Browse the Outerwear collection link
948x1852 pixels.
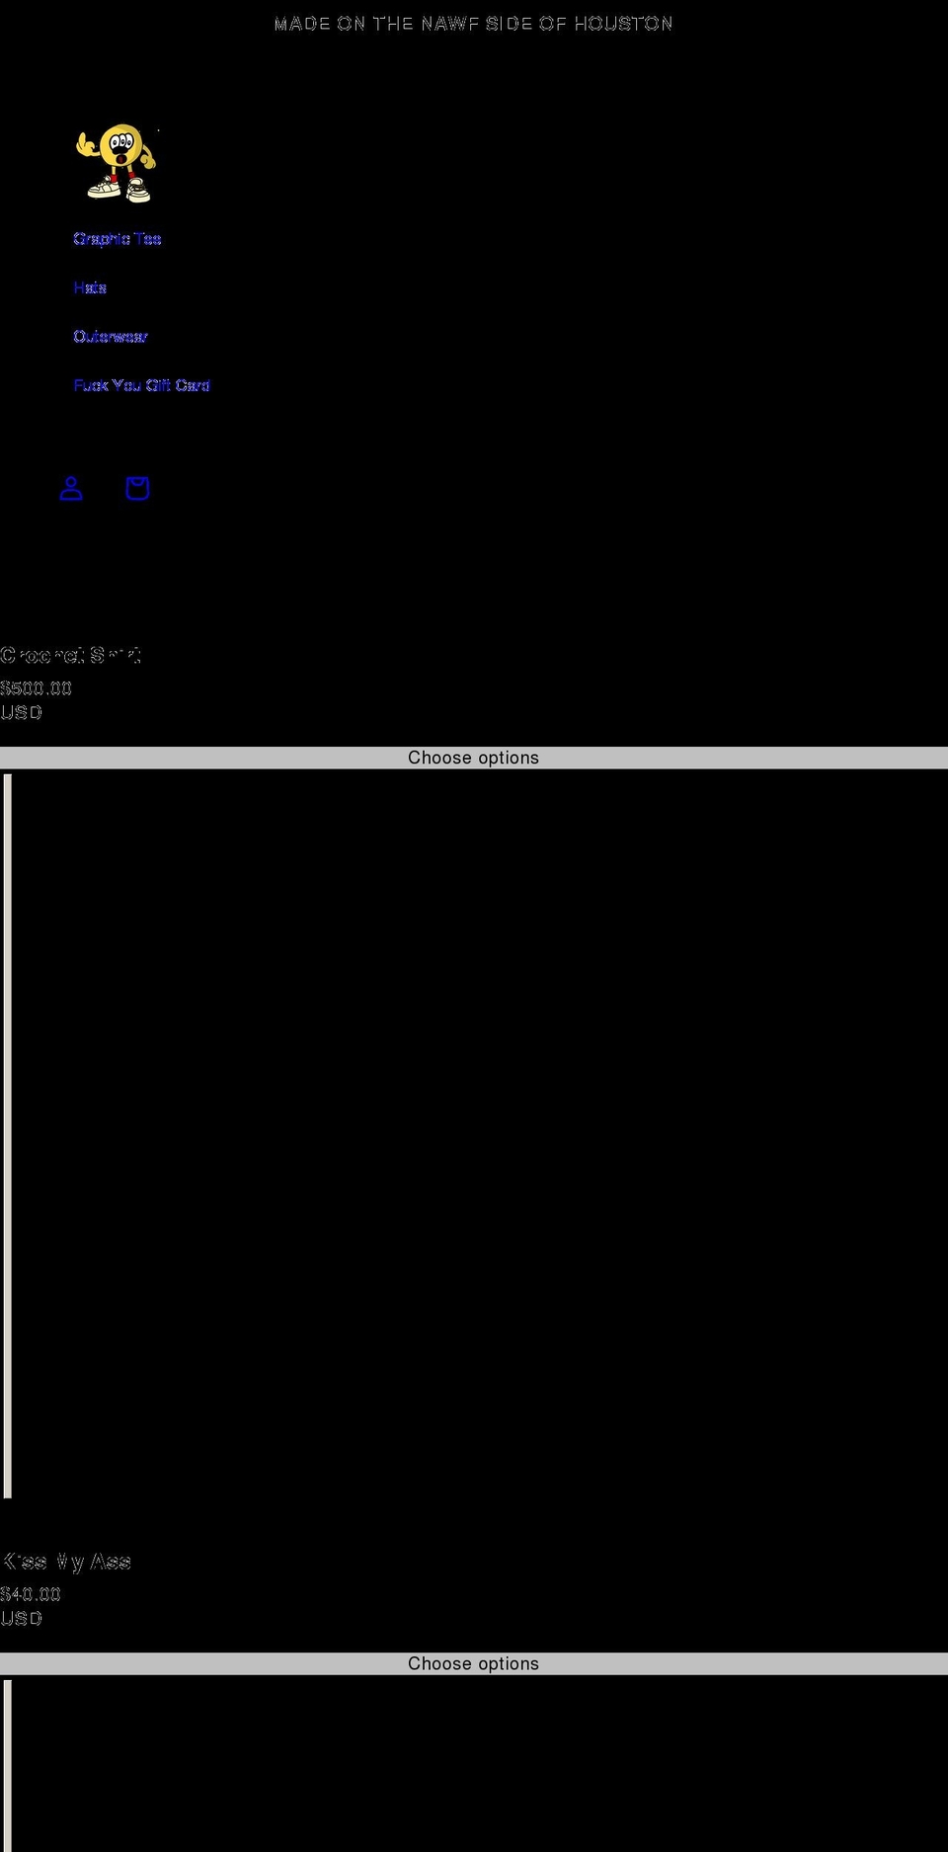click(x=111, y=337)
